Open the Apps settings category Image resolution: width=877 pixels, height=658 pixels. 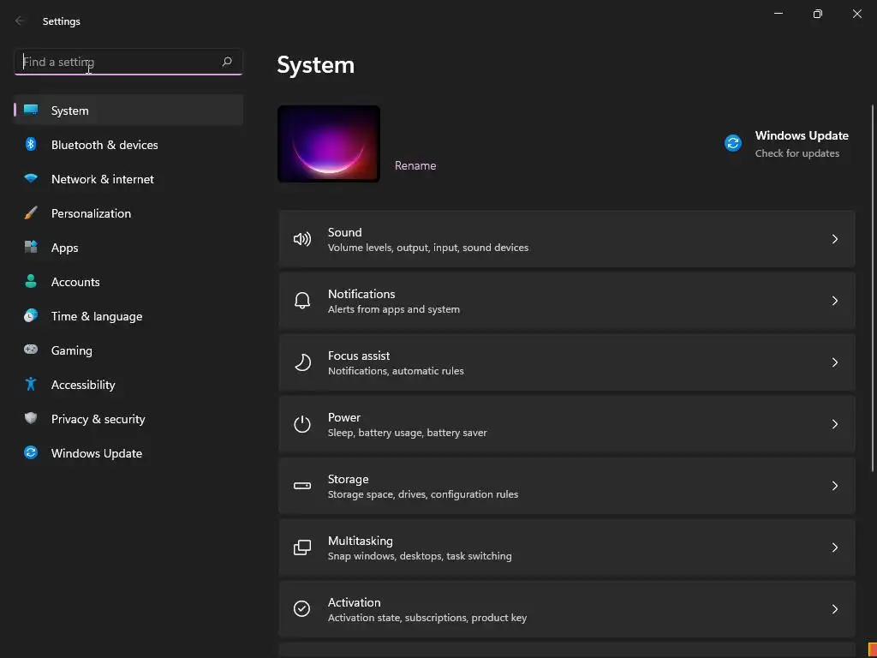(x=64, y=248)
